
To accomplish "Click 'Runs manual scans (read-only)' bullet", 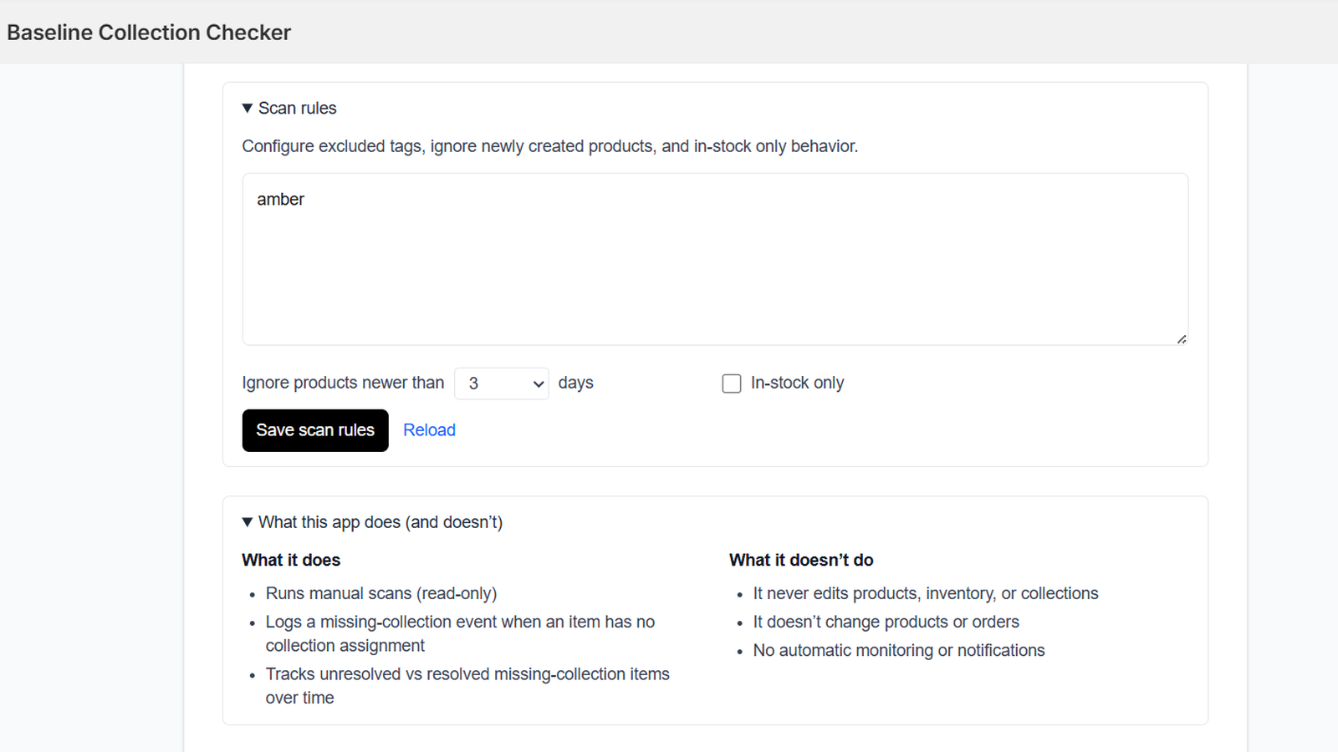I will coord(381,593).
